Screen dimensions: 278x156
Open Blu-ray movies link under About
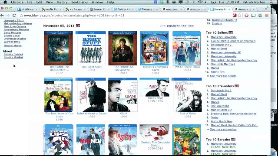[x=13, y=54]
